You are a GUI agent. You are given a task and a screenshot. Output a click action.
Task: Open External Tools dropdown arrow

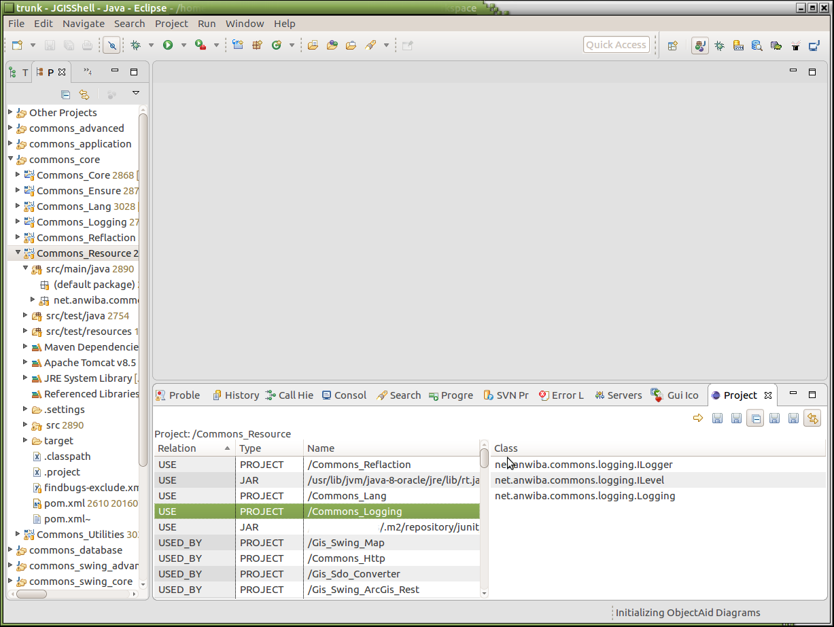click(x=216, y=46)
